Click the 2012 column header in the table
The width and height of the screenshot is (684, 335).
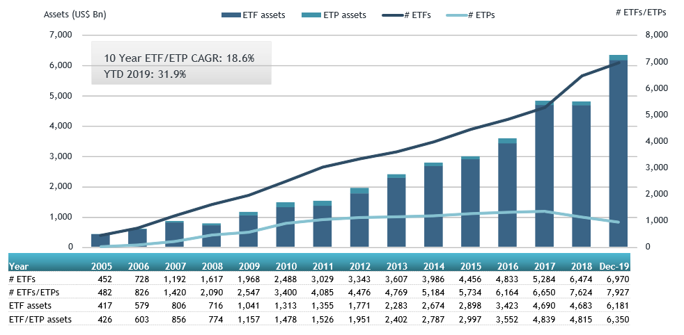click(360, 265)
